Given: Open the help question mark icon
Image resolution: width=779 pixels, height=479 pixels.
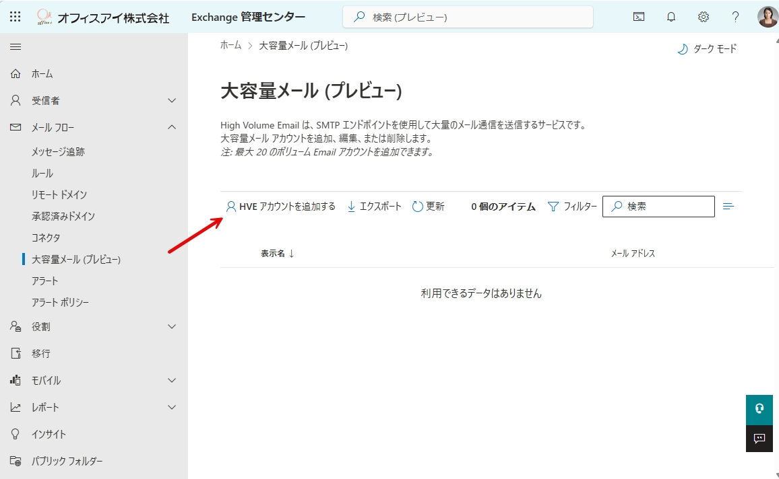Looking at the screenshot, I should pos(736,17).
